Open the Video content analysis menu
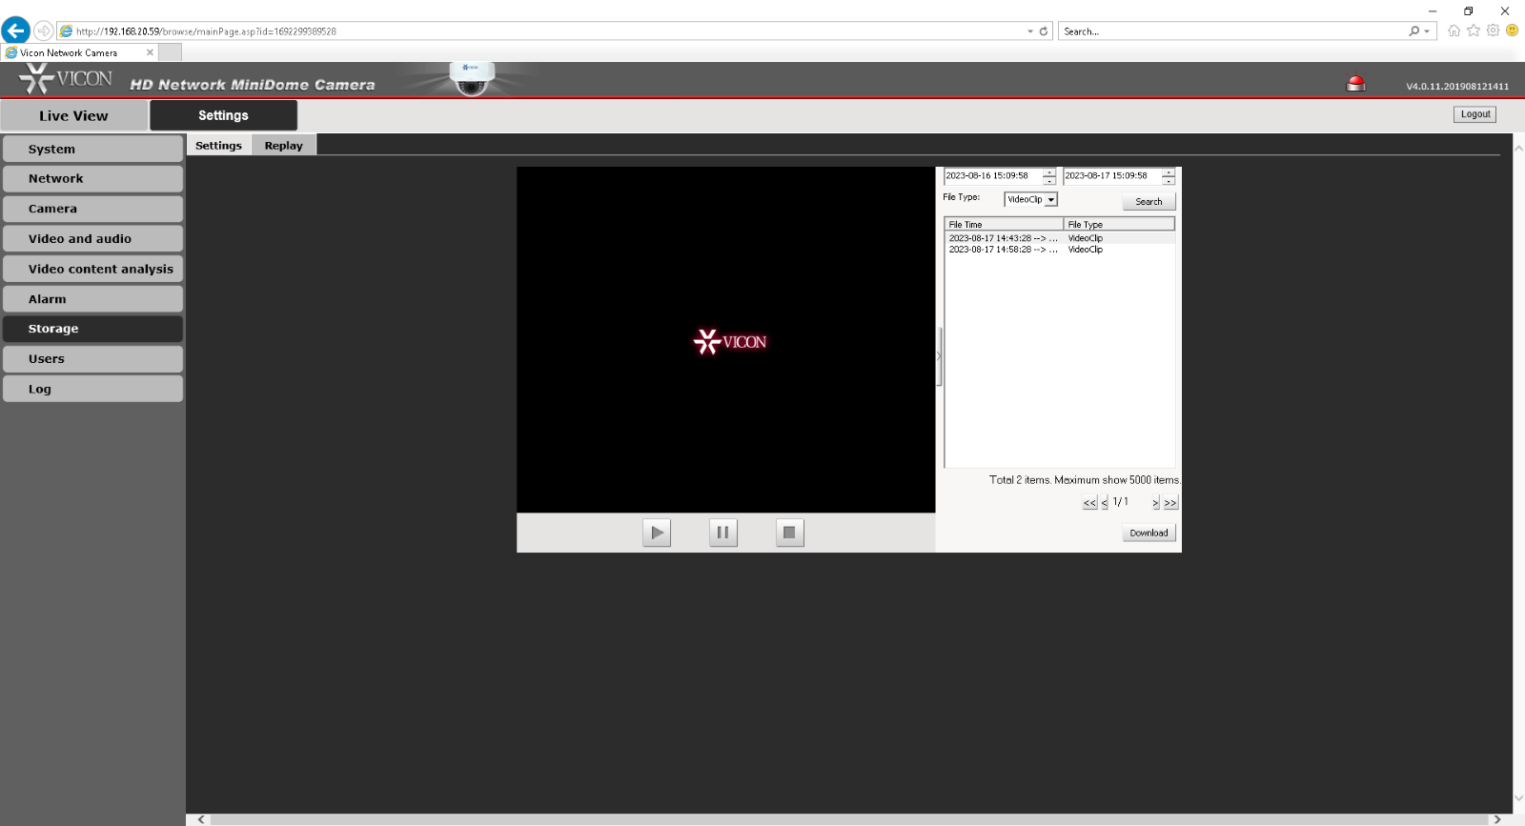The height and width of the screenshot is (826, 1525). (x=92, y=269)
